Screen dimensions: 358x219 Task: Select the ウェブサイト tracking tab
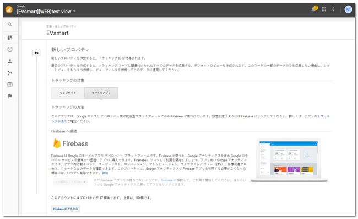coord(68,93)
